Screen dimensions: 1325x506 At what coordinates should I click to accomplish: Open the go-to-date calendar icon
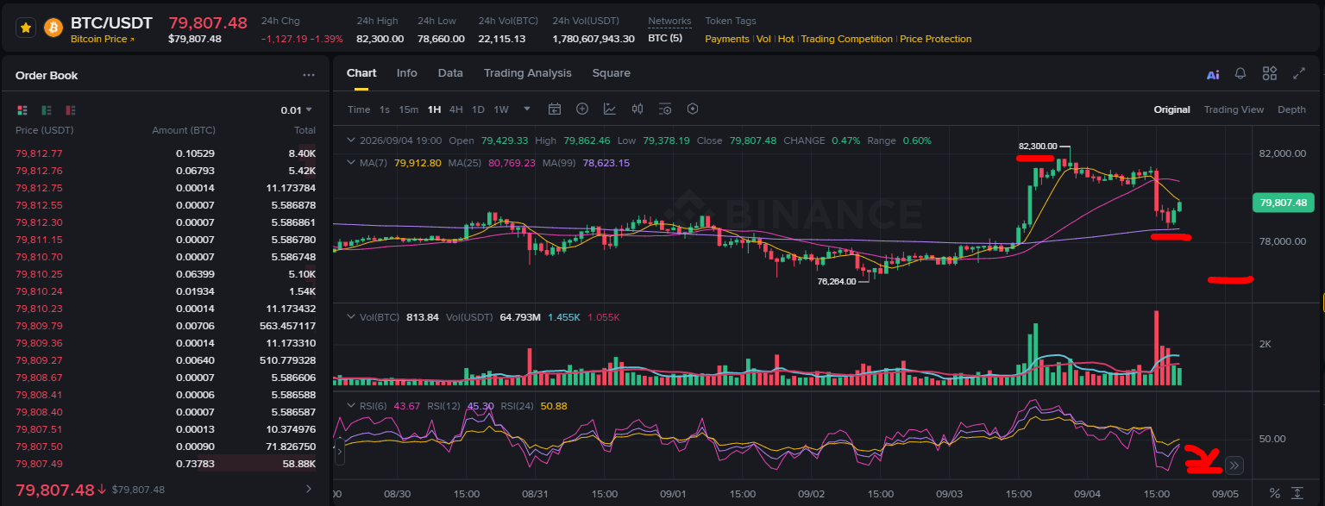(555, 109)
